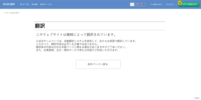Click the line starting また、会員登録
This screenshot has width=201, height=100.
coord(77,50)
